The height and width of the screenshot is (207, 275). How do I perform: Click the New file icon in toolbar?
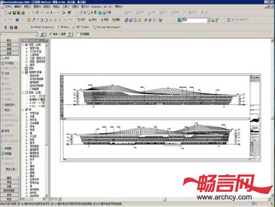point(5,13)
